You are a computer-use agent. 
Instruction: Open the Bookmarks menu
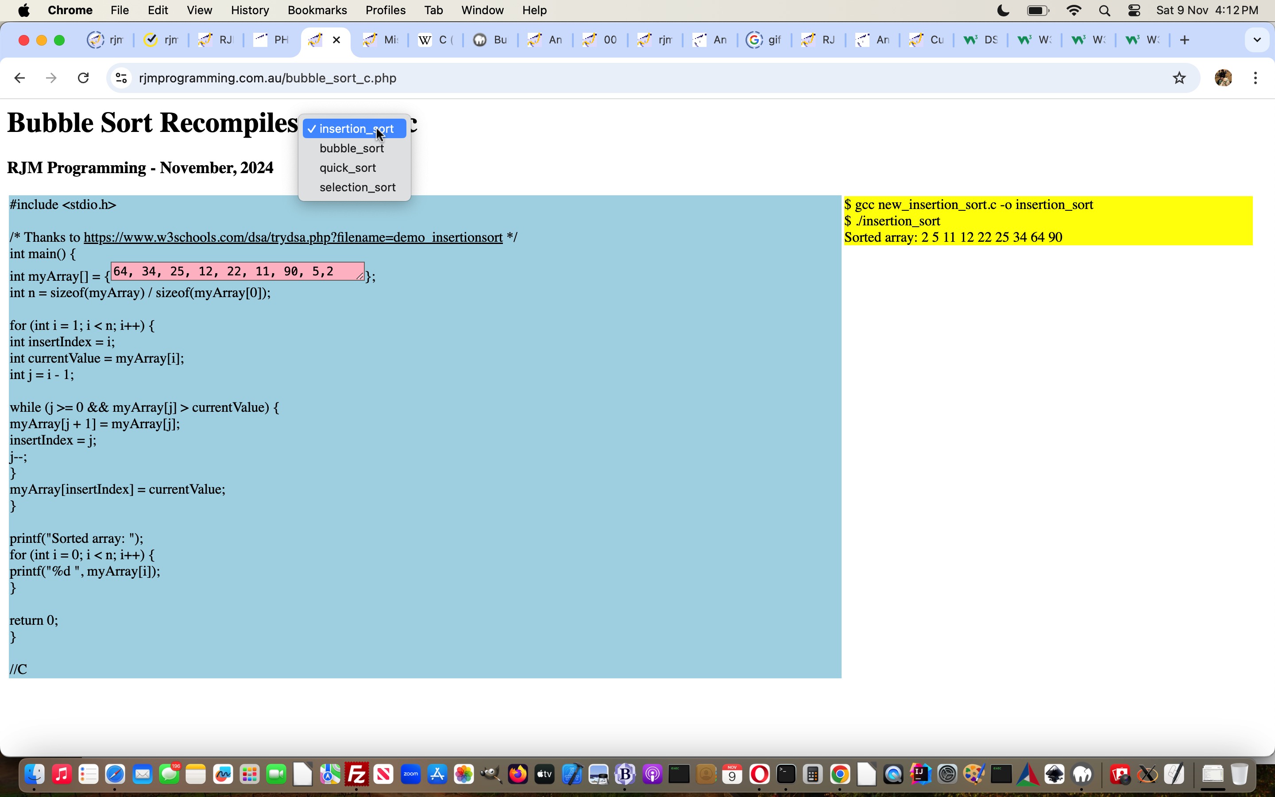317,11
